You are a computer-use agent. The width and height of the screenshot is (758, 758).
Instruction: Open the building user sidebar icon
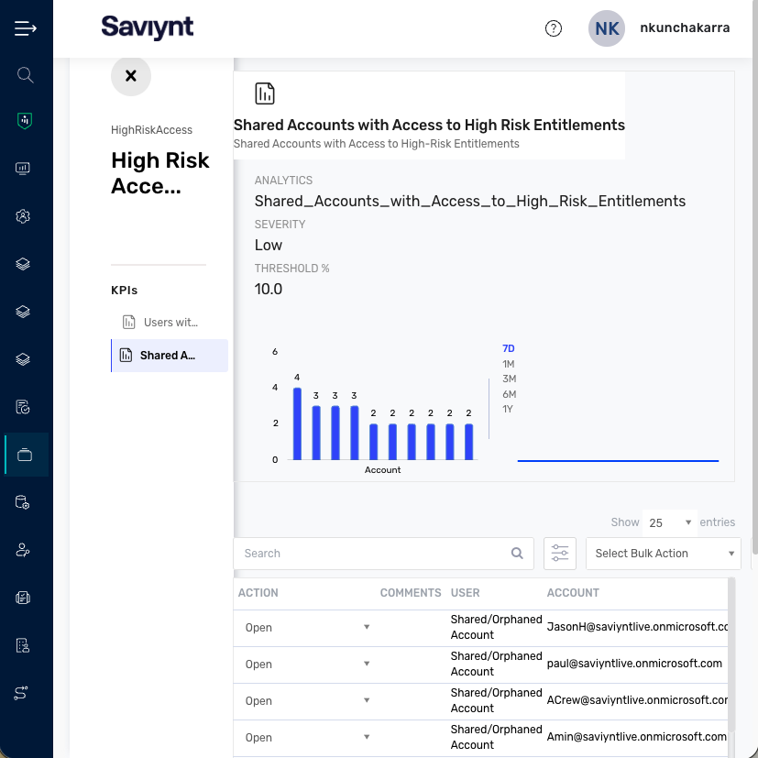[23, 645]
